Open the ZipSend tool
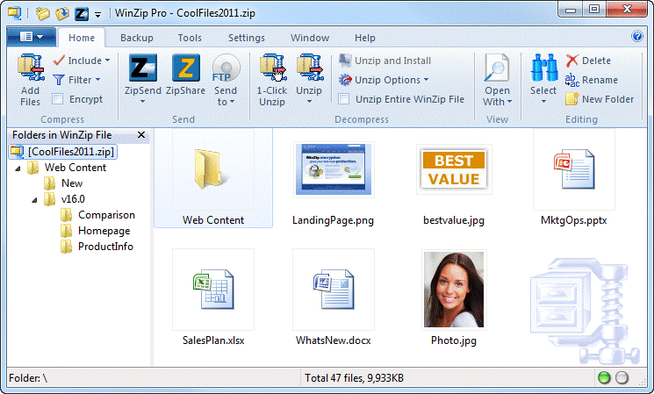 point(142,69)
